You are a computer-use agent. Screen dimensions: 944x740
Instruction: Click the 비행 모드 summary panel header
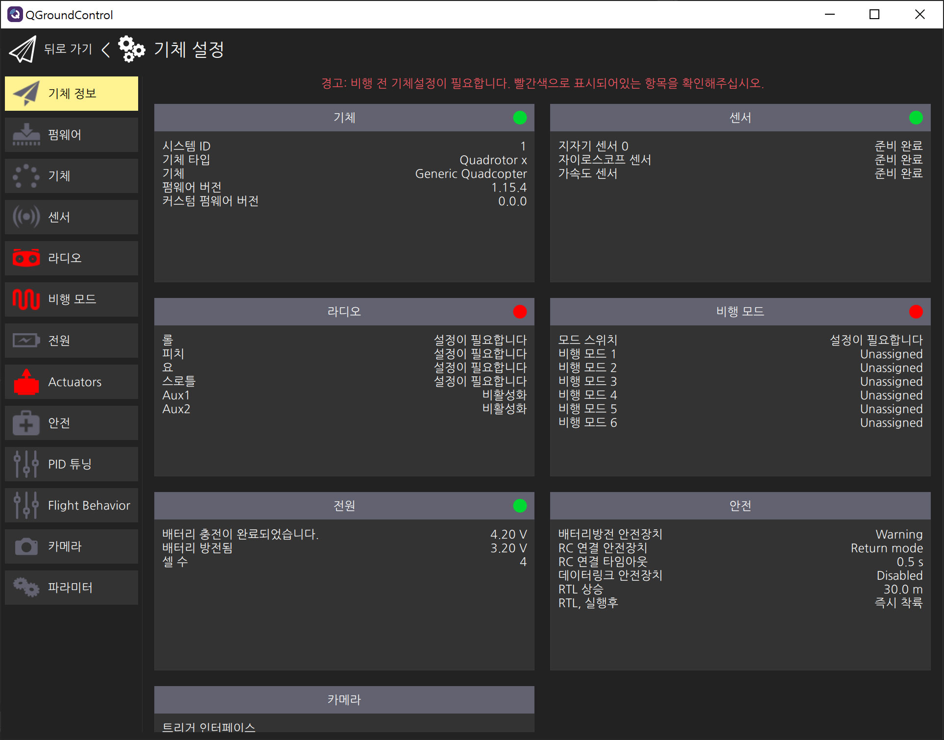pyautogui.click(x=740, y=312)
